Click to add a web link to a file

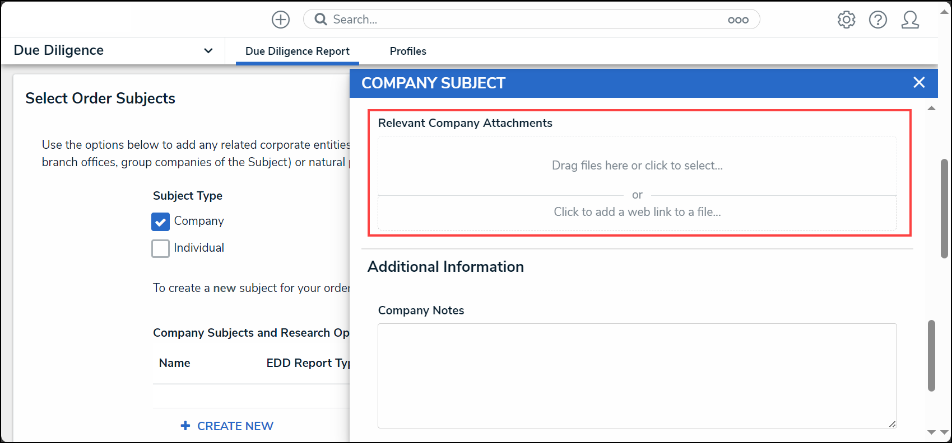click(x=637, y=212)
